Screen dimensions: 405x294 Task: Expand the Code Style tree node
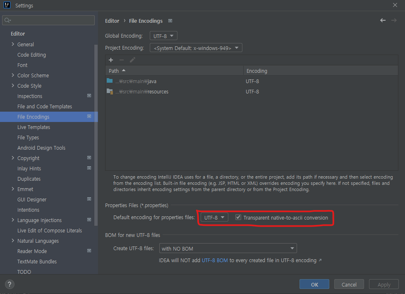click(x=13, y=86)
